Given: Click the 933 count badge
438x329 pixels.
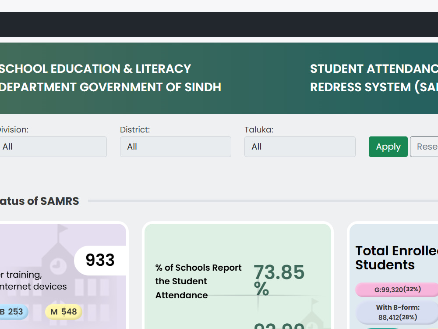Looking at the screenshot, I should point(100,260).
